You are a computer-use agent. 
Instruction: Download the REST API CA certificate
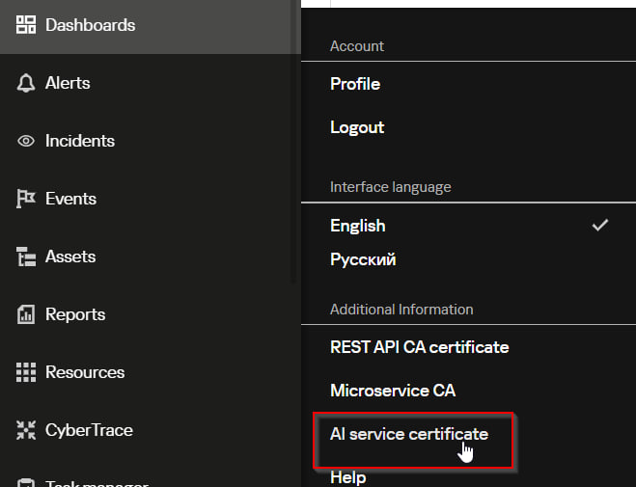[419, 346]
